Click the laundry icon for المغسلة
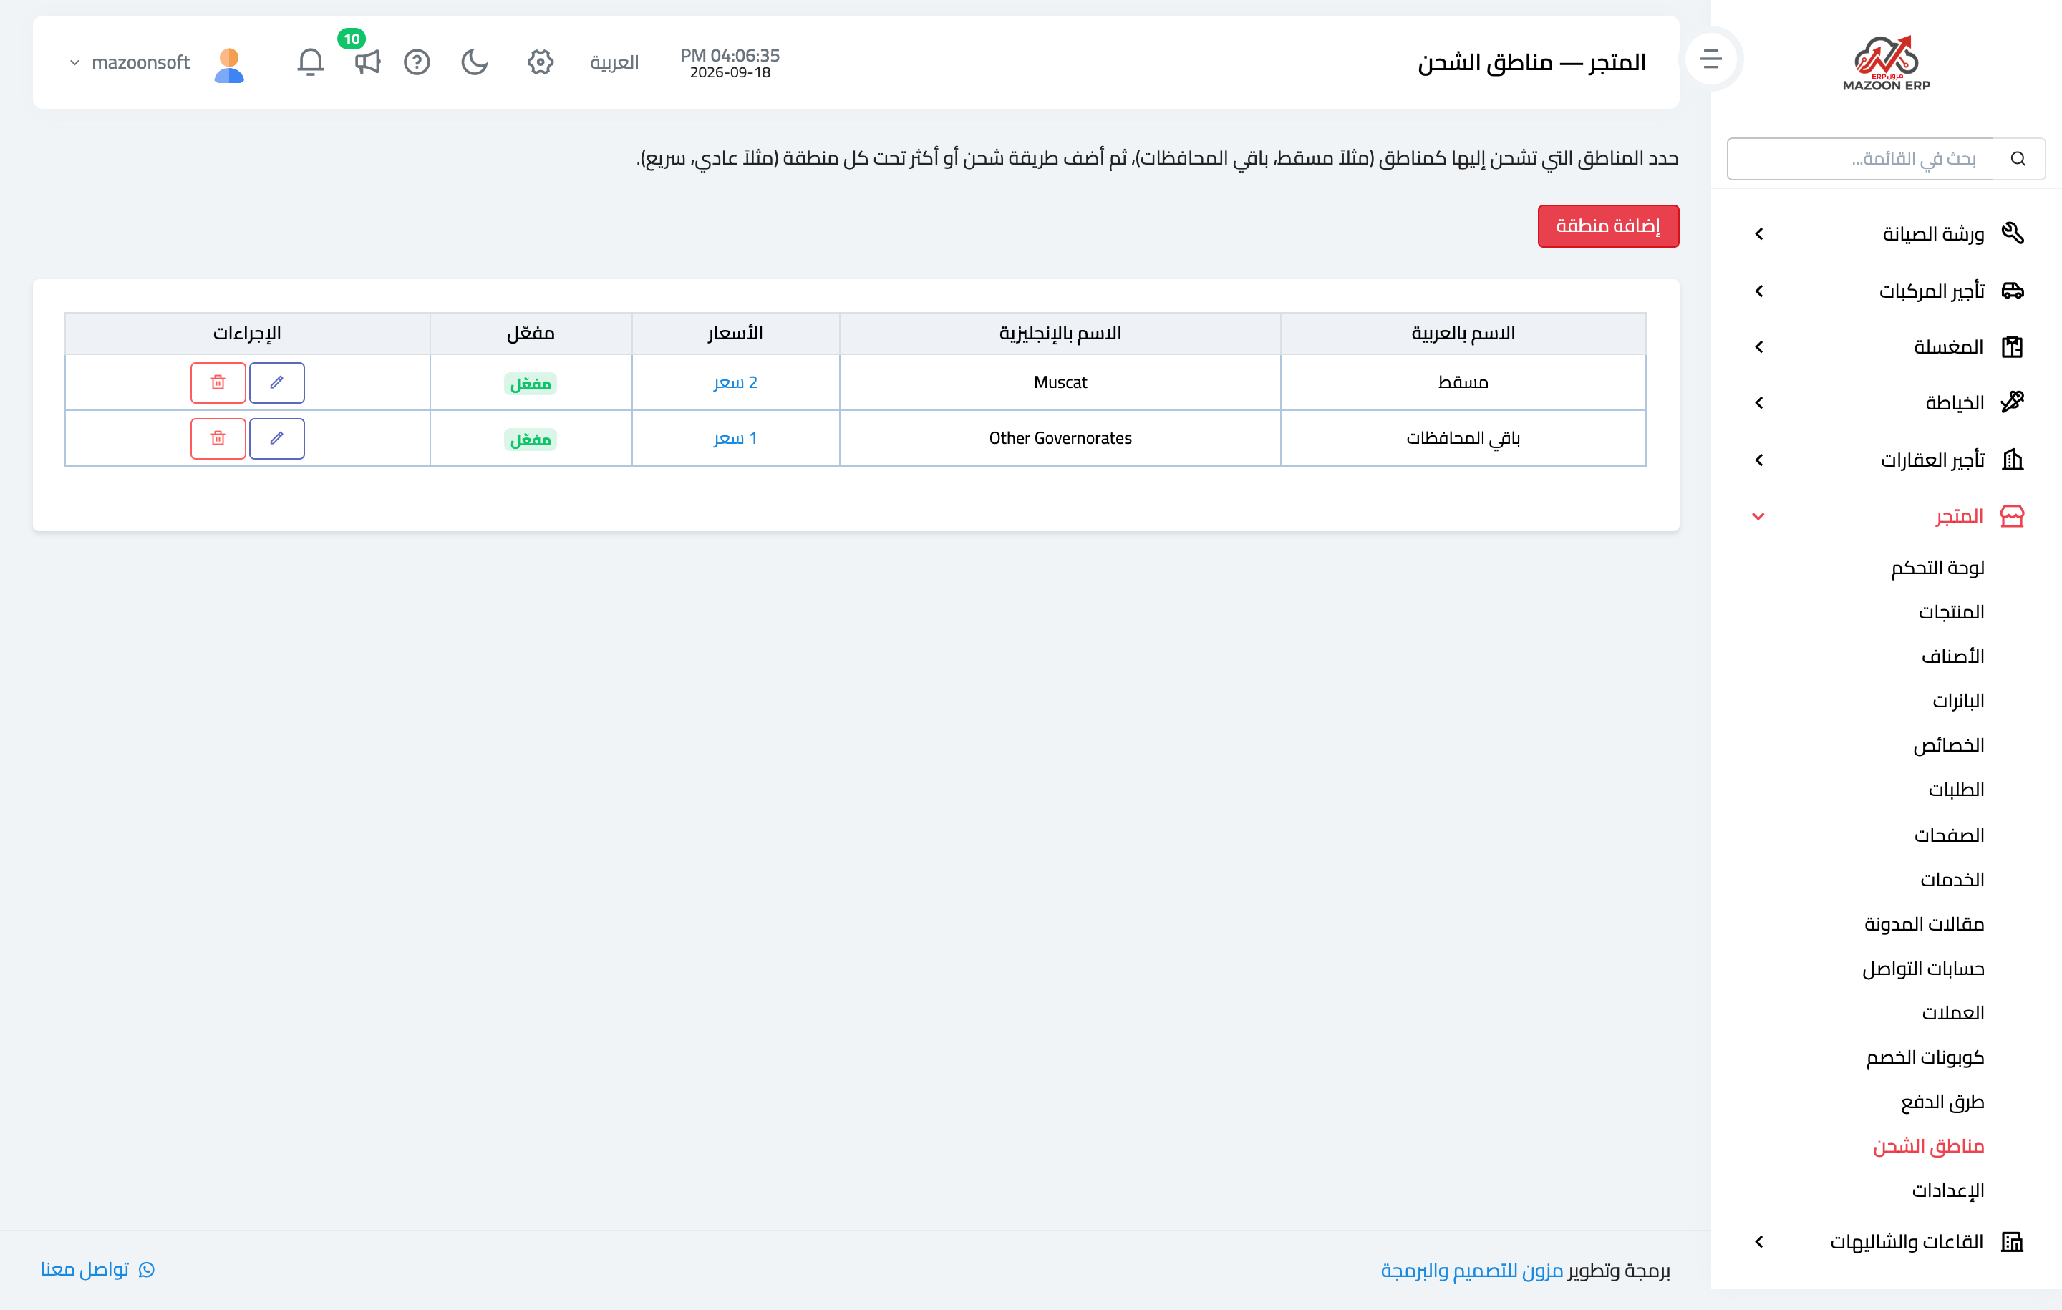Image resolution: width=2062 pixels, height=1310 pixels. coord(2013,346)
